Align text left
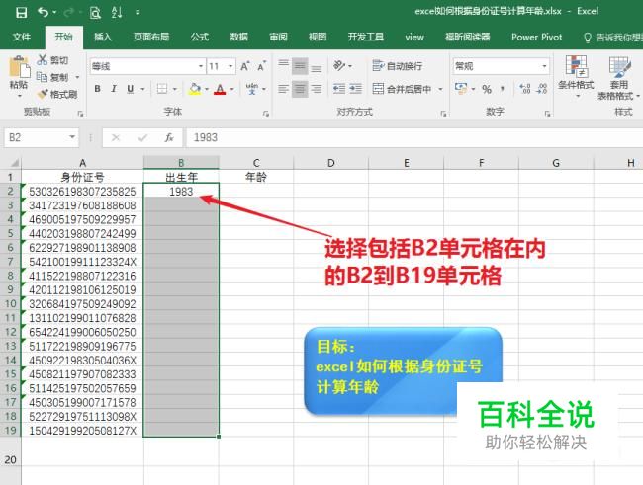 click(283, 89)
